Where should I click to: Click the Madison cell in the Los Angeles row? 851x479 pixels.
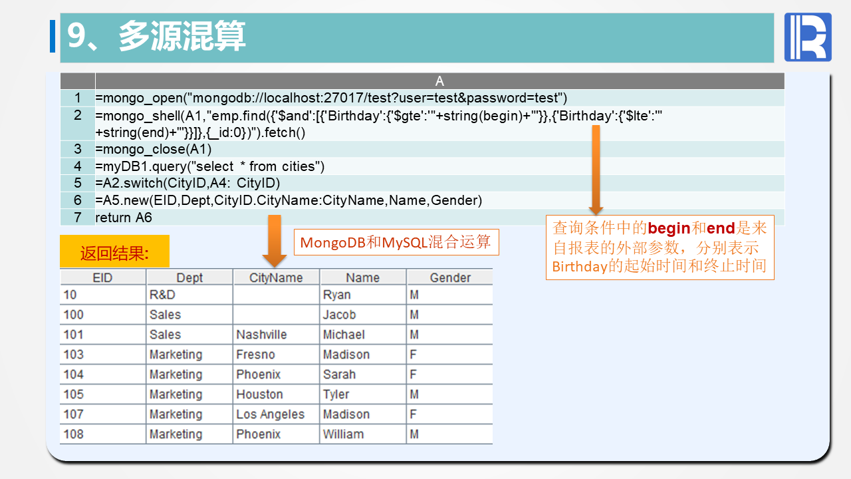363,414
